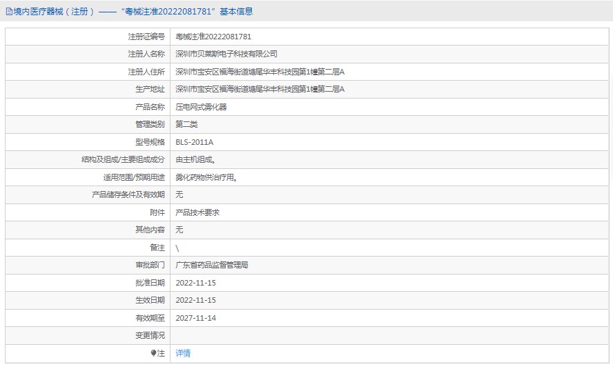The height and width of the screenshot is (369, 613).
Task: Click the 注册证编号 label
Action: pyautogui.click(x=146, y=37)
